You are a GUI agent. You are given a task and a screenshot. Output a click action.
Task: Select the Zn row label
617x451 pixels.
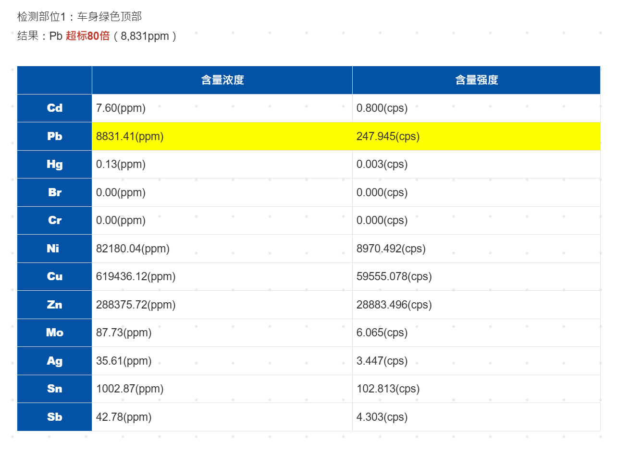55,305
